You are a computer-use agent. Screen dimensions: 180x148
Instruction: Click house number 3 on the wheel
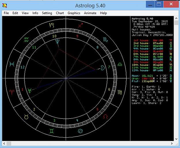pos(54,120)
